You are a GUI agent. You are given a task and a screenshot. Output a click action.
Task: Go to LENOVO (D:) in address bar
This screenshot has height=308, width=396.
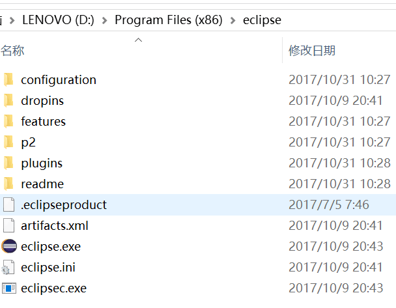click(x=58, y=20)
